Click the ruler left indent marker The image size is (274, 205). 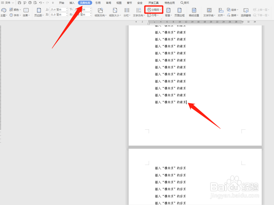[149, 23]
